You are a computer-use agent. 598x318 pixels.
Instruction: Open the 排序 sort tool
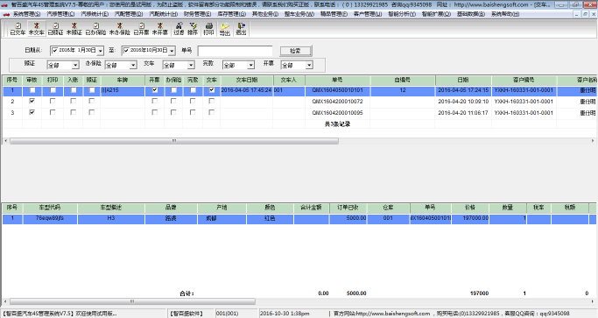point(193,29)
